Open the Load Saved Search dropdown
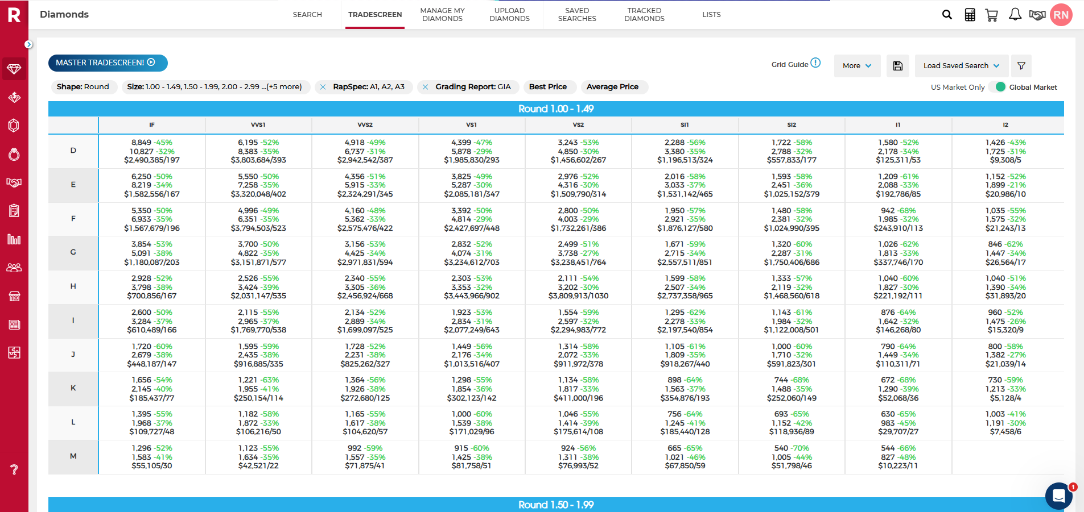The height and width of the screenshot is (512, 1084). [962, 66]
